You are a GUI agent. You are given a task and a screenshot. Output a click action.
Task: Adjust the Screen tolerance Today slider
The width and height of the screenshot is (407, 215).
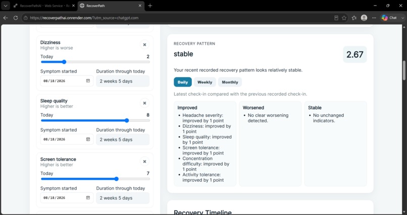[95, 179]
